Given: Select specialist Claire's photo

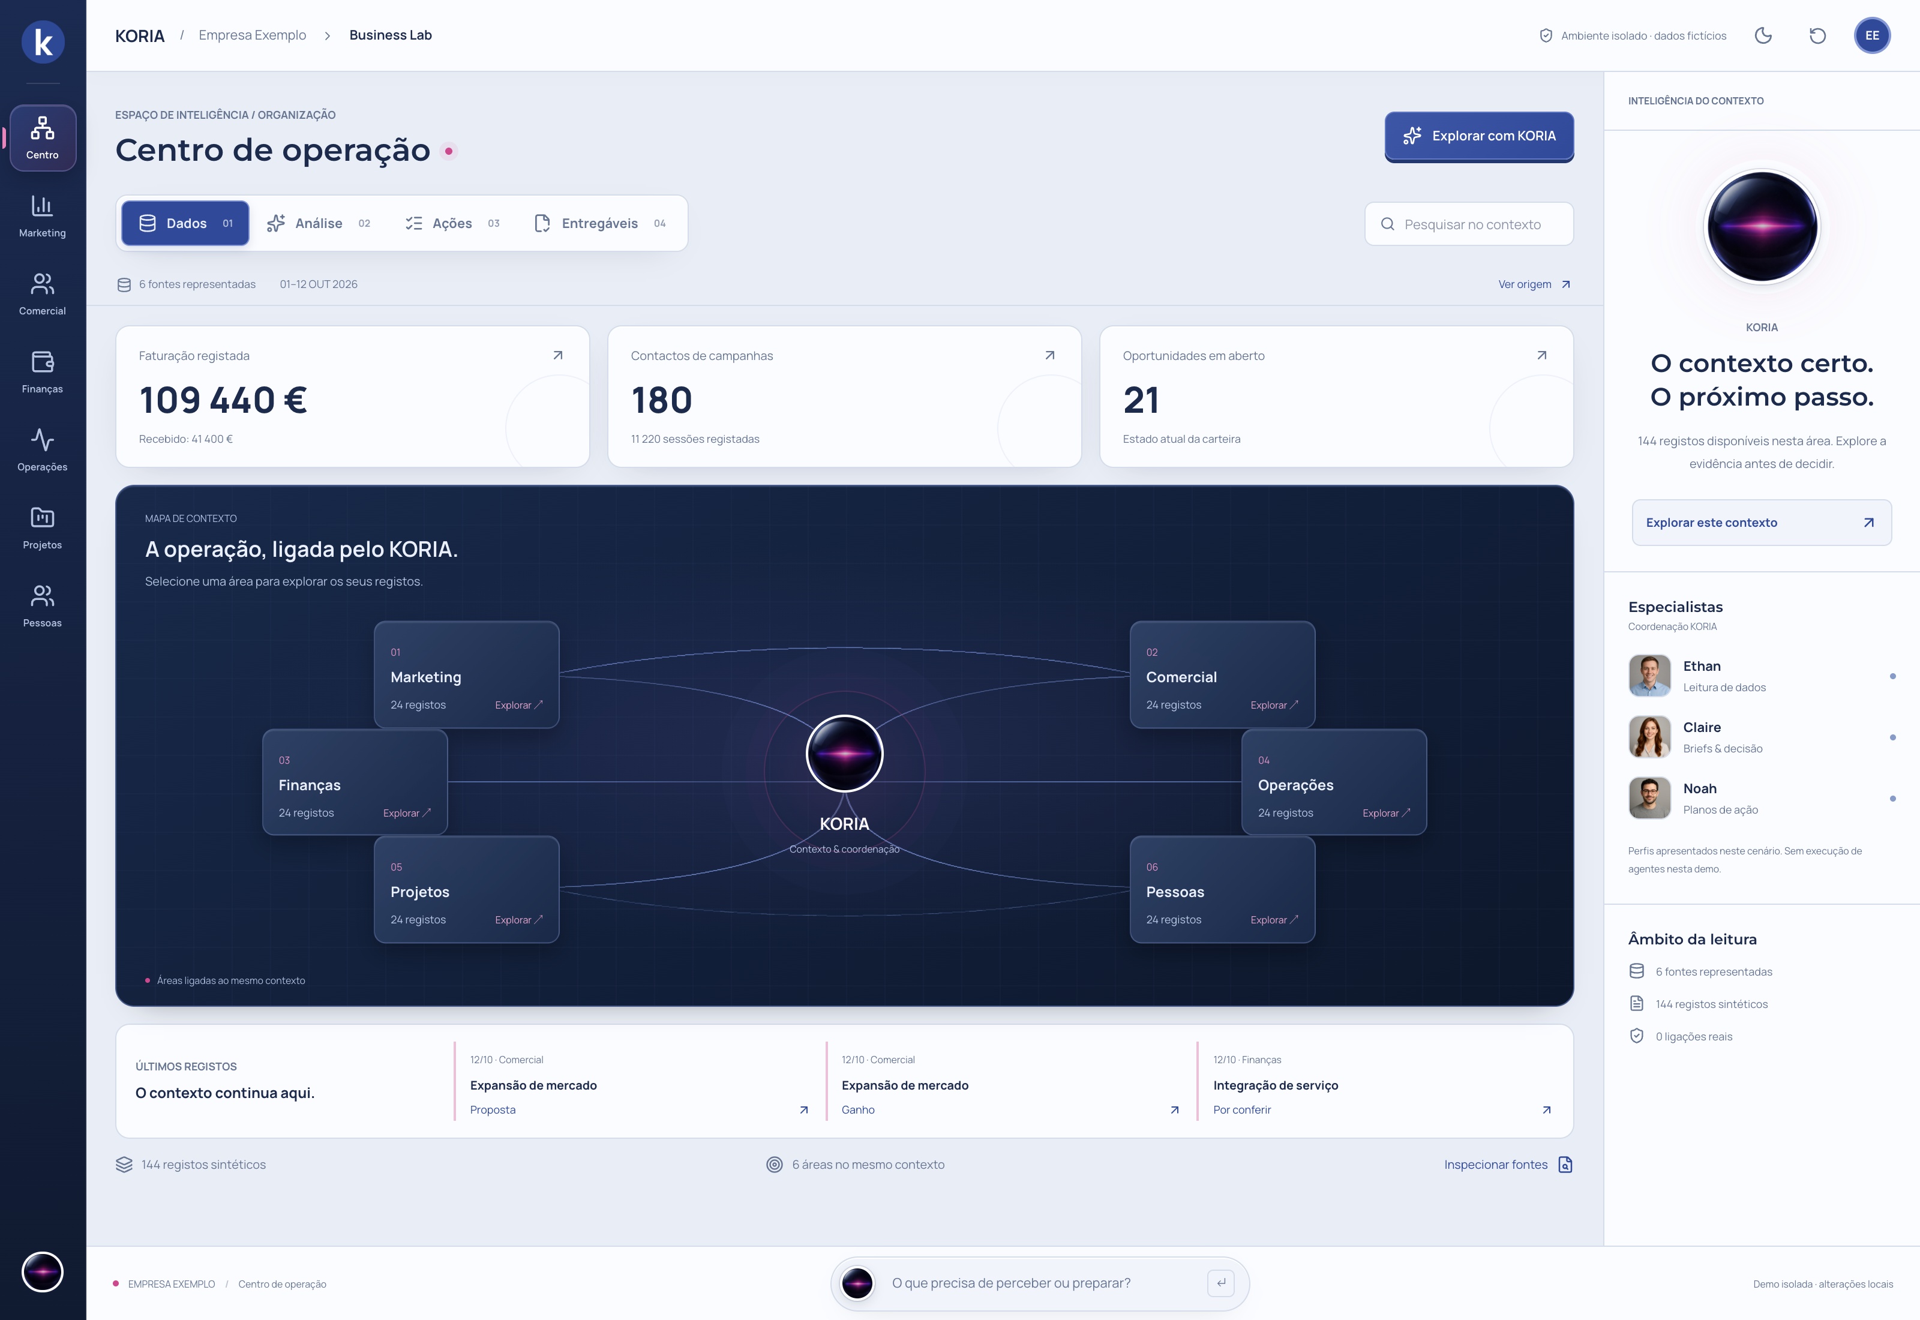Looking at the screenshot, I should coord(1649,737).
